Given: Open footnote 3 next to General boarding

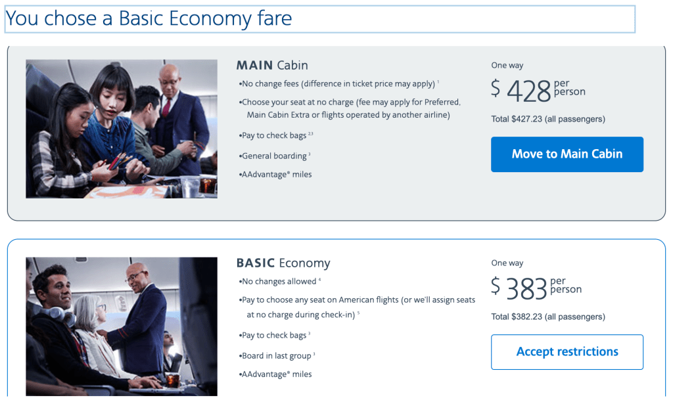Looking at the screenshot, I should tap(310, 154).
